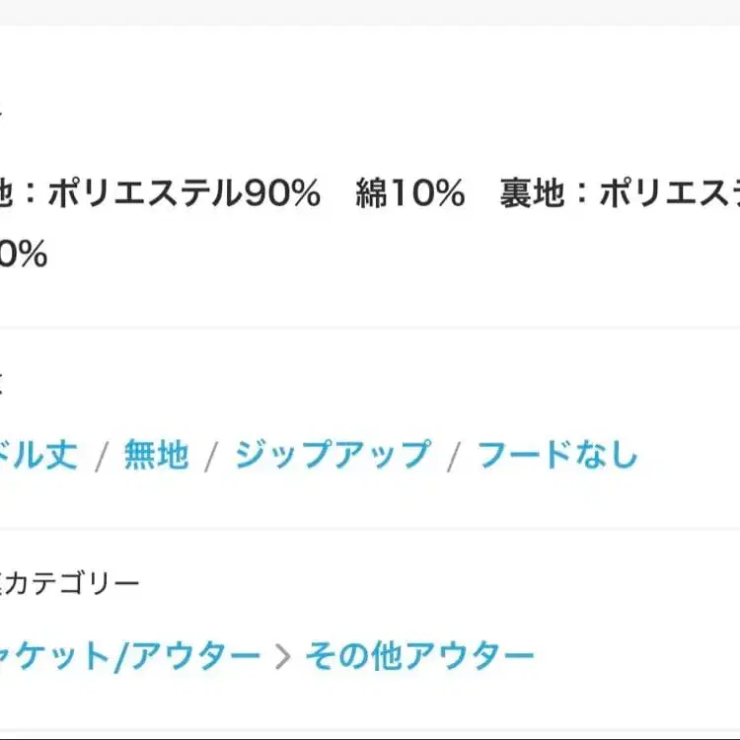Click the slash separator before フードなし
This screenshot has width=740, height=740.
[454, 457]
